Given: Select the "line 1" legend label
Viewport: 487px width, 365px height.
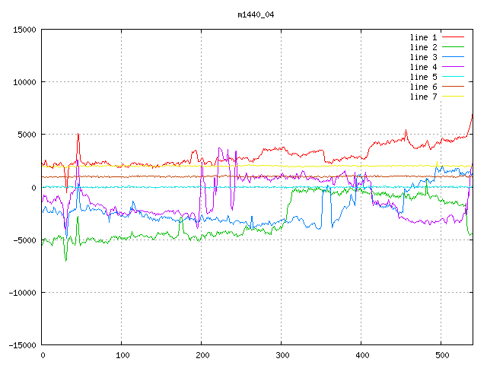Looking at the screenshot, I should pos(423,37).
